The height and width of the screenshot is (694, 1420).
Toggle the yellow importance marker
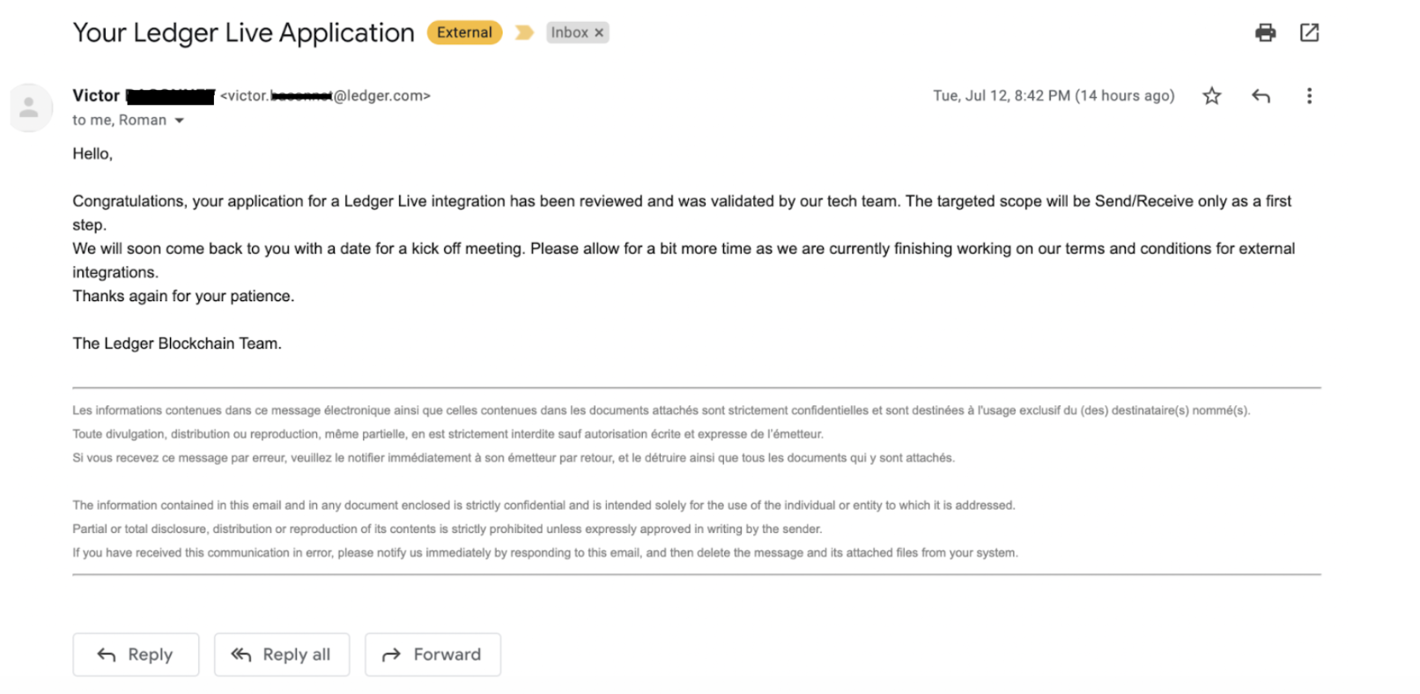(x=524, y=33)
